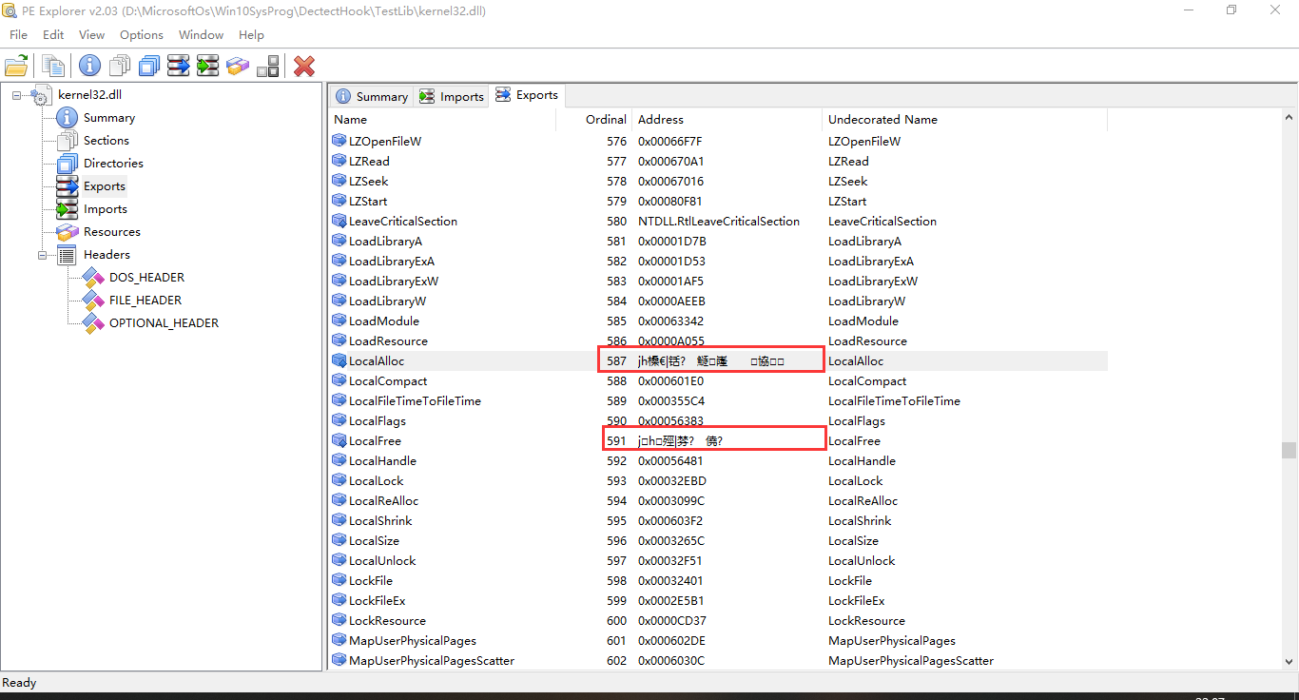This screenshot has width=1299, height=700.
Task: Open a PE file via toolbar folder icon
Action: [x=16, y=66]
